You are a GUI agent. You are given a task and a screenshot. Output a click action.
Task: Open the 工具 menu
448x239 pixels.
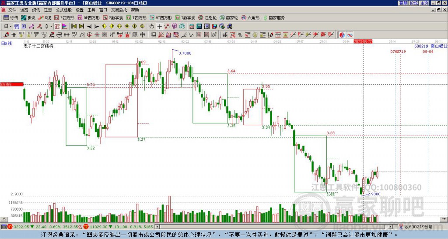coord(91,10)
